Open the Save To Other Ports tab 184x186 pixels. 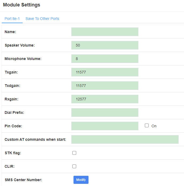pyautogui.click(x=42, y=19)
